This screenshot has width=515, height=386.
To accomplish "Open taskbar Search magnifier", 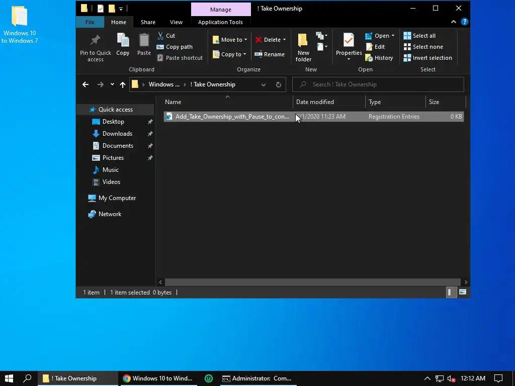I will coord(27,378).
